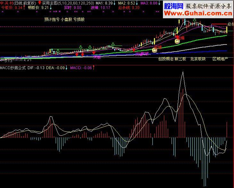The width and height of the screenshot is (234, 188).
Task: Click the 中关村(日线,前复权) chart title
Action: click(x=18, y=3)
